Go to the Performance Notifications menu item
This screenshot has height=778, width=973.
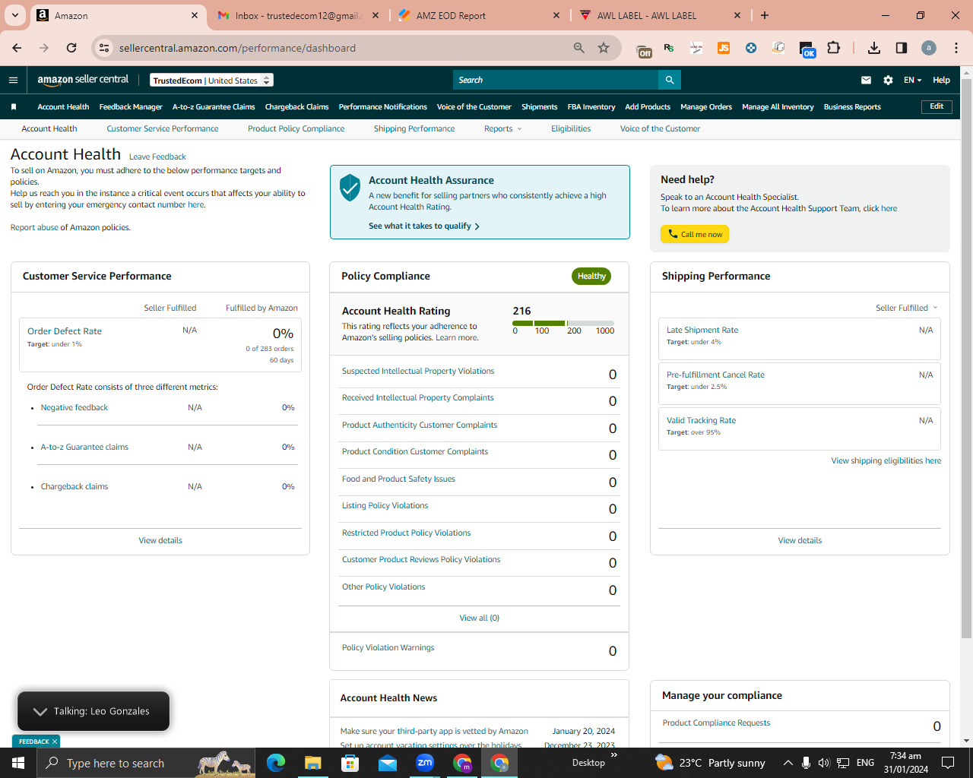383,107
